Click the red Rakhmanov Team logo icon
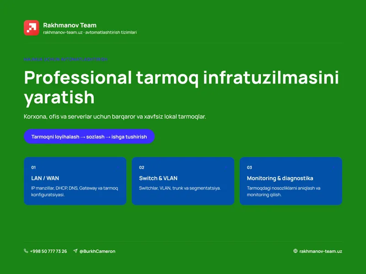Viewport: 366px width, 274px height. coord(32,28)
